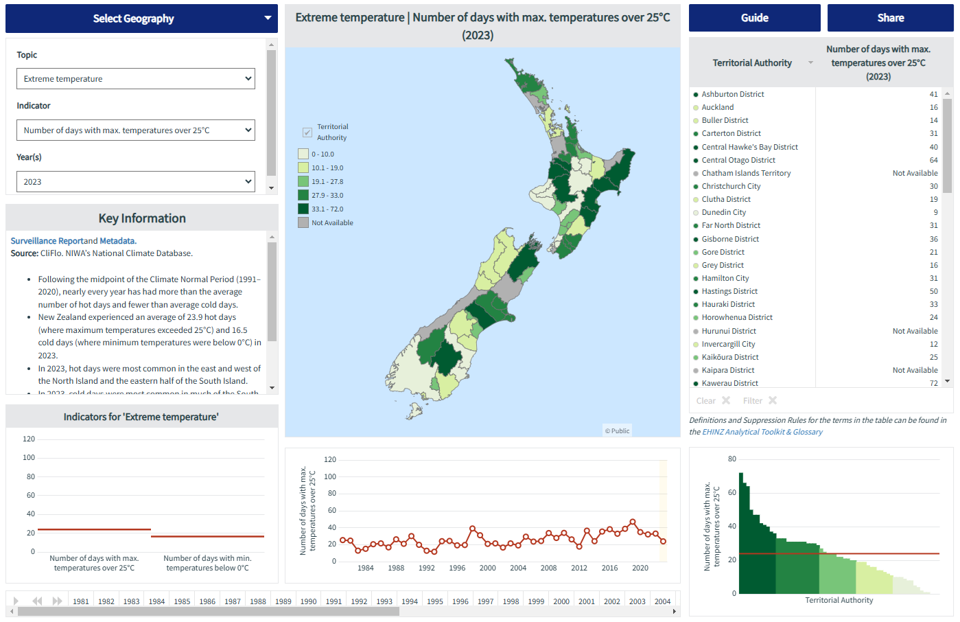Select year 1995 on the timeline
This screenshot has width=960, height=622.
435,601
